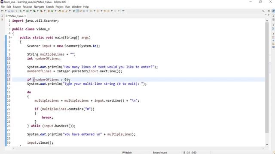Open the Help menu
Image resolution: width=275 pixels, height=154 pixels.
coord(86,7)
